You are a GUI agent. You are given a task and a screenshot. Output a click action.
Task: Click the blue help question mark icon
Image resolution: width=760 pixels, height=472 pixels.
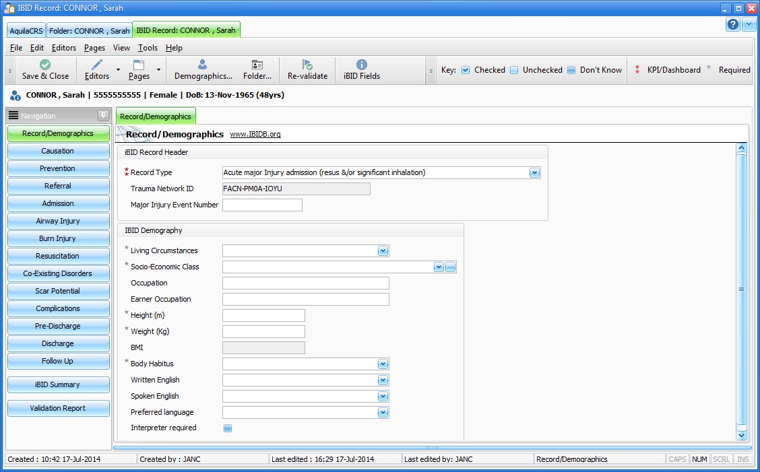(x=733, y=25)
